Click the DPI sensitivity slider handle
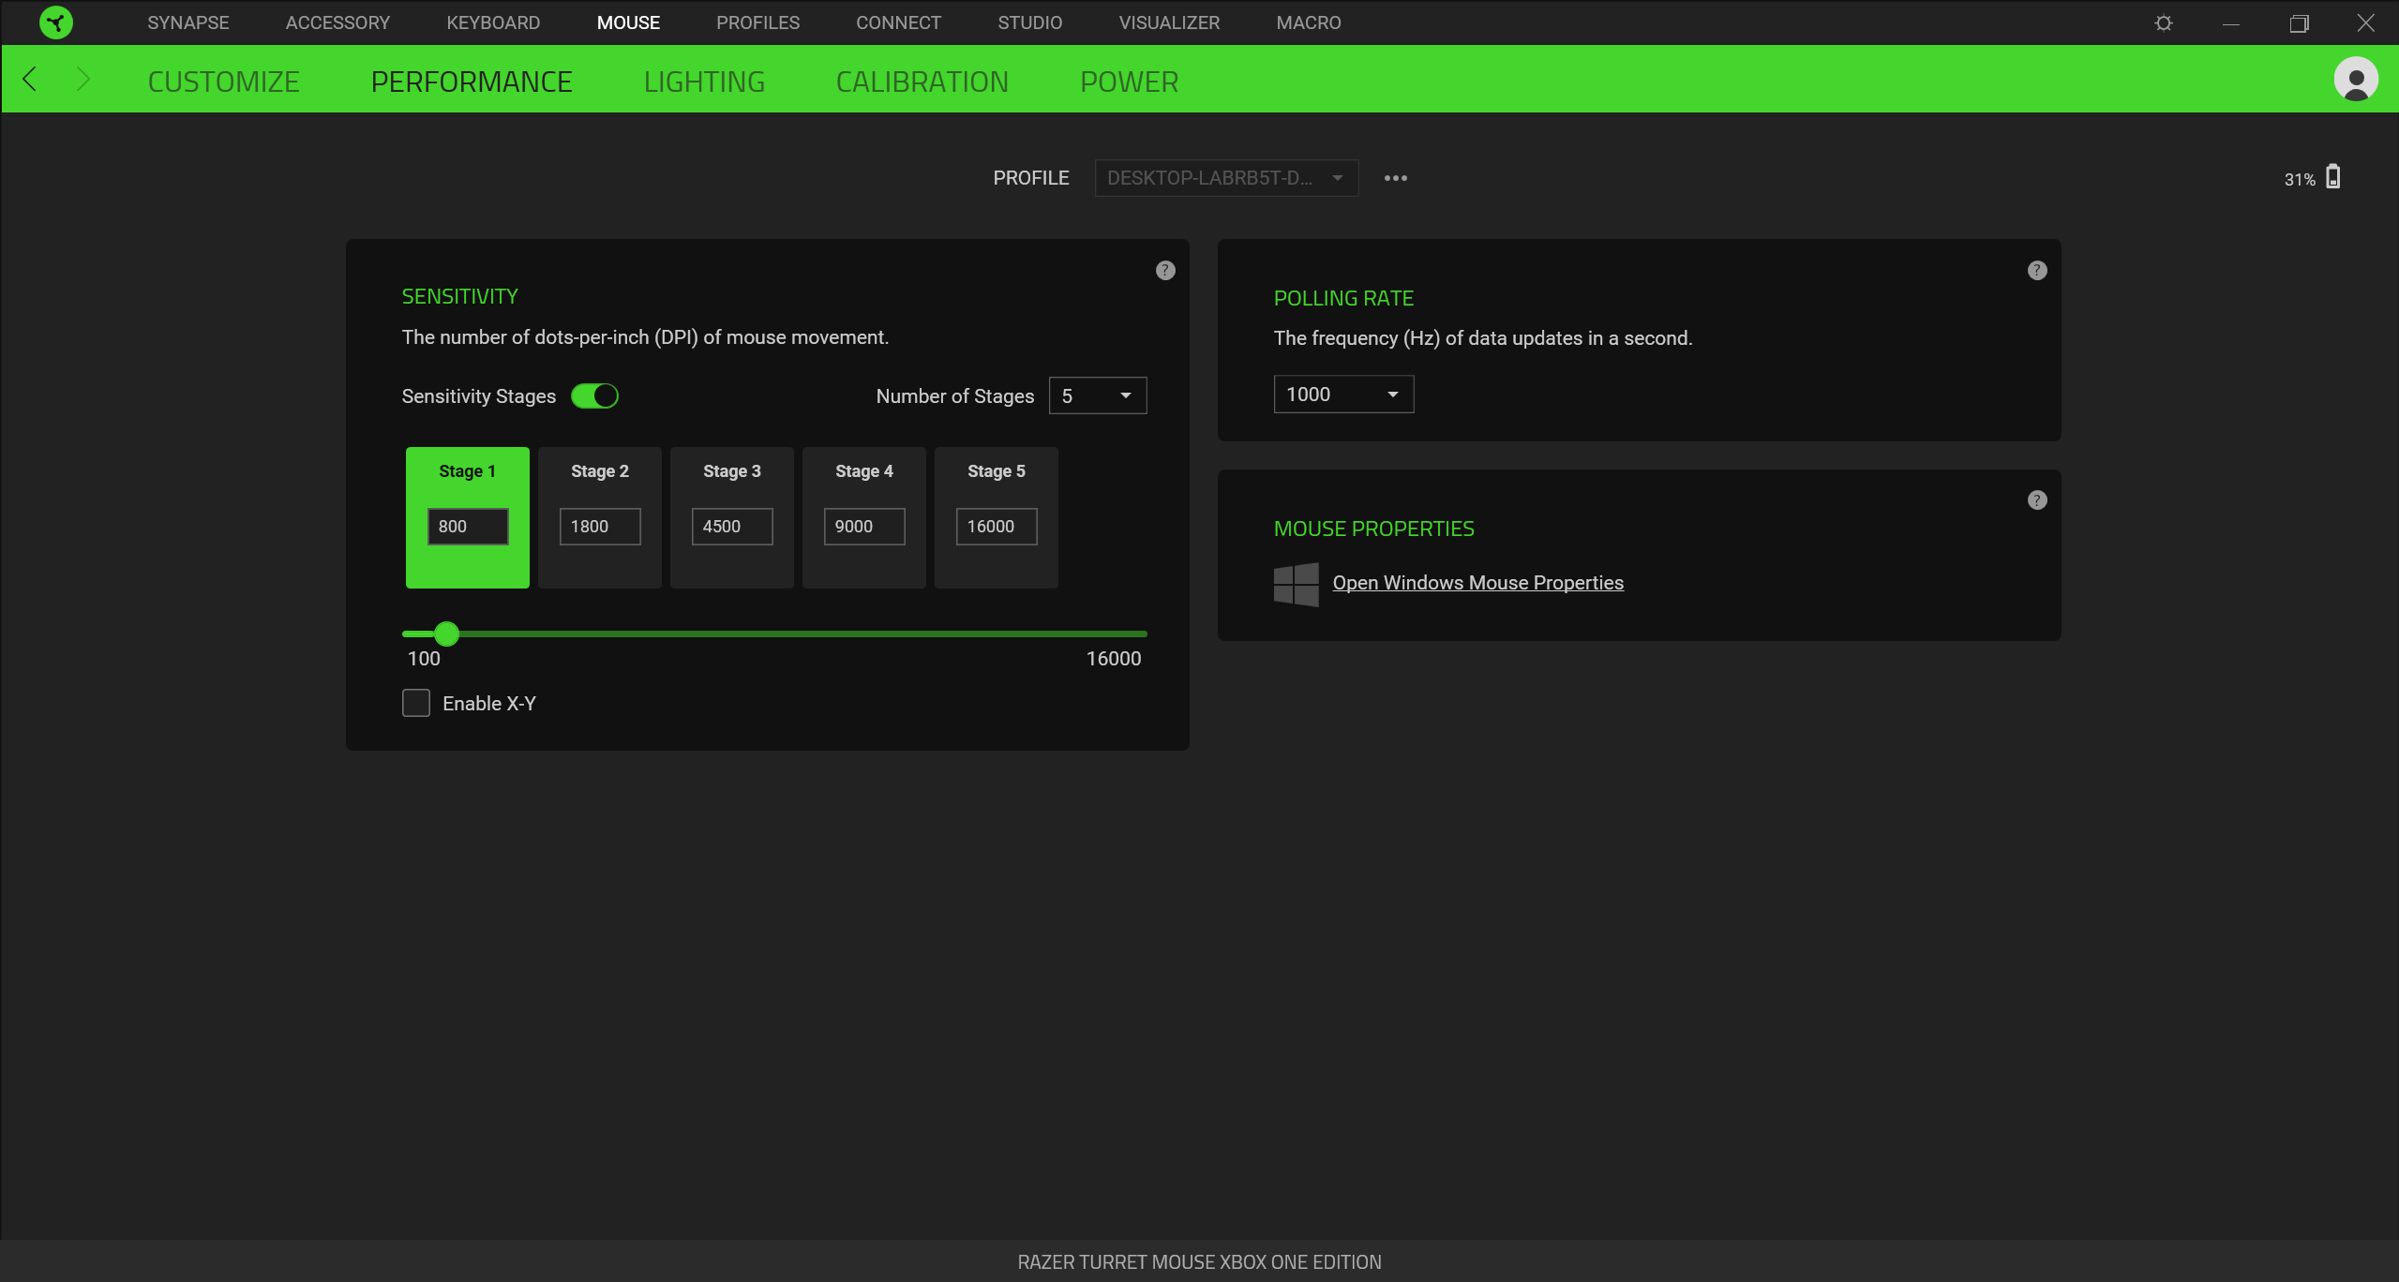This screenshot has width=2399, height=1282. [447, 634]
